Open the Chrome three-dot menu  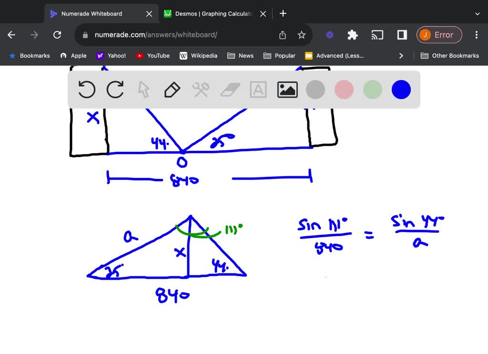476,34
